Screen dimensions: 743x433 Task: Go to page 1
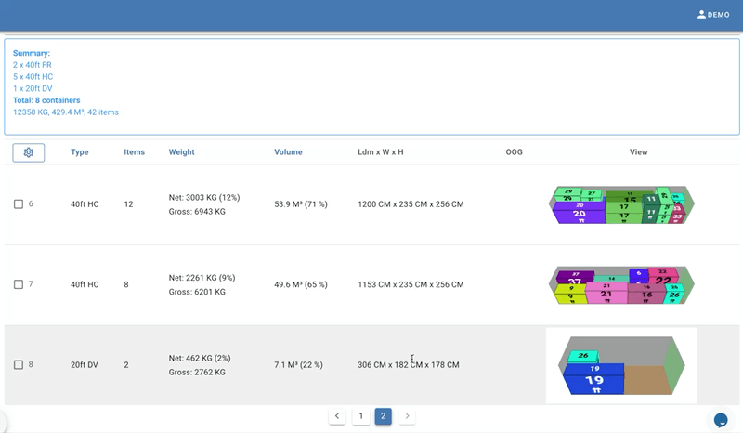[x=360, y=416]
